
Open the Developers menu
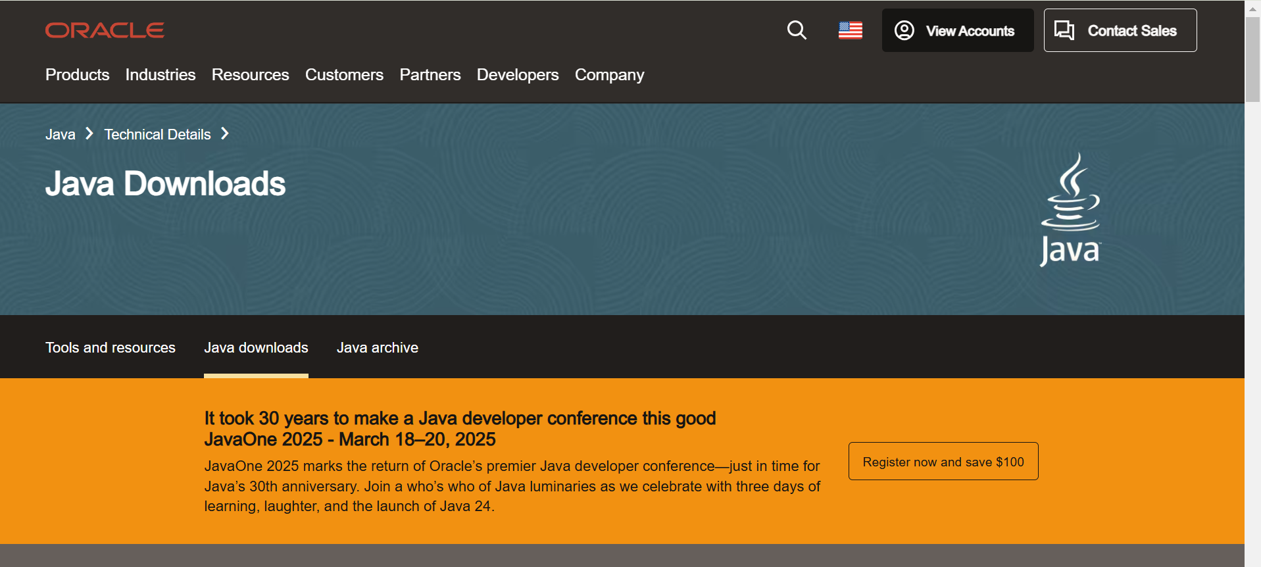click(518, 75)
